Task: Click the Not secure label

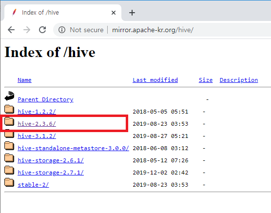Action: click(87, 30)
